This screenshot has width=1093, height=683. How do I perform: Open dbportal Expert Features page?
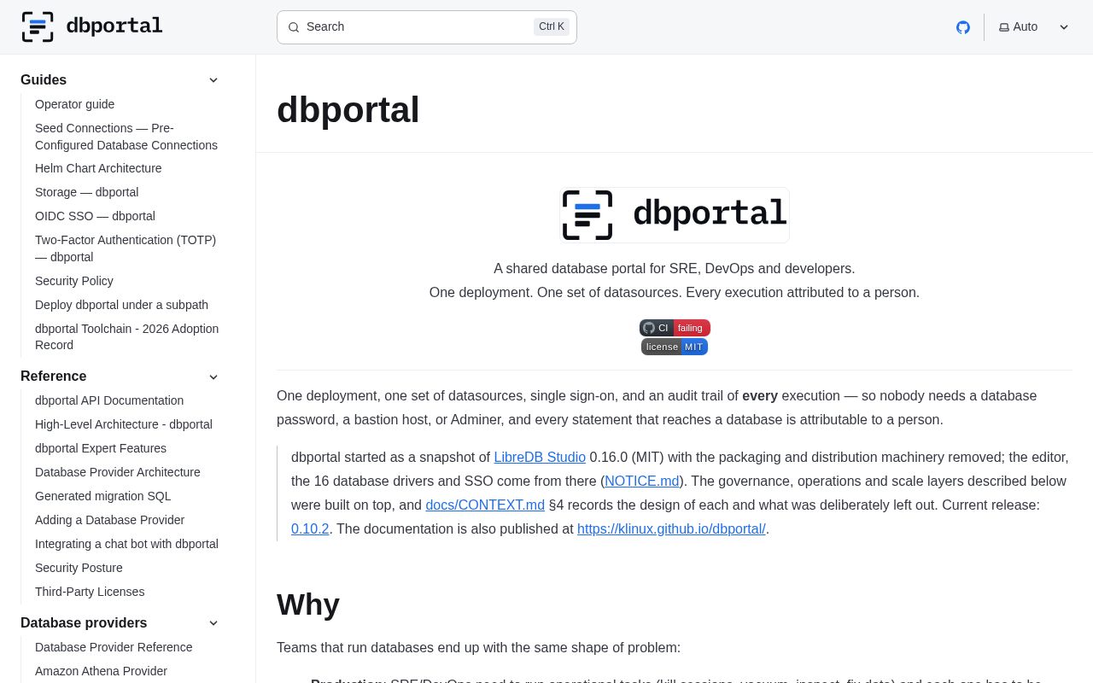click(x=101, y=448)
